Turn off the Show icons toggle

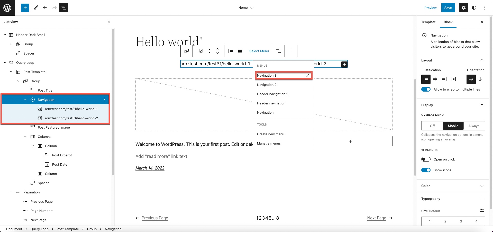[x=426, y=170]
